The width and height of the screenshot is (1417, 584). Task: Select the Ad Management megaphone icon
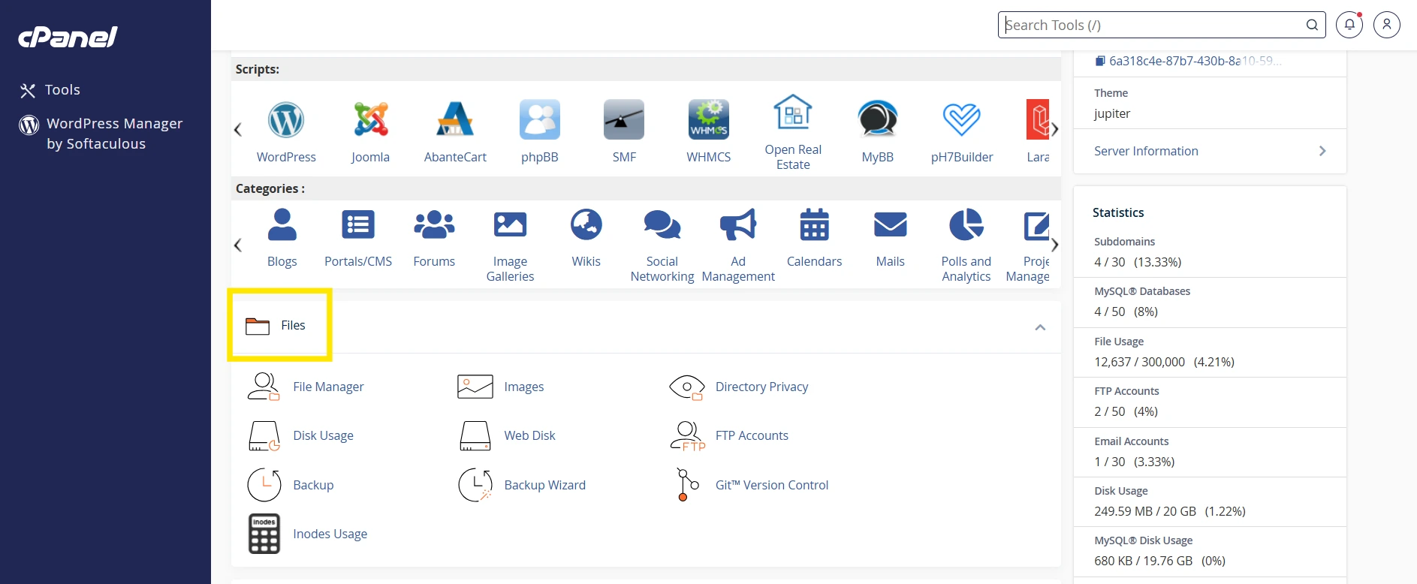click(x=738, y=224)
